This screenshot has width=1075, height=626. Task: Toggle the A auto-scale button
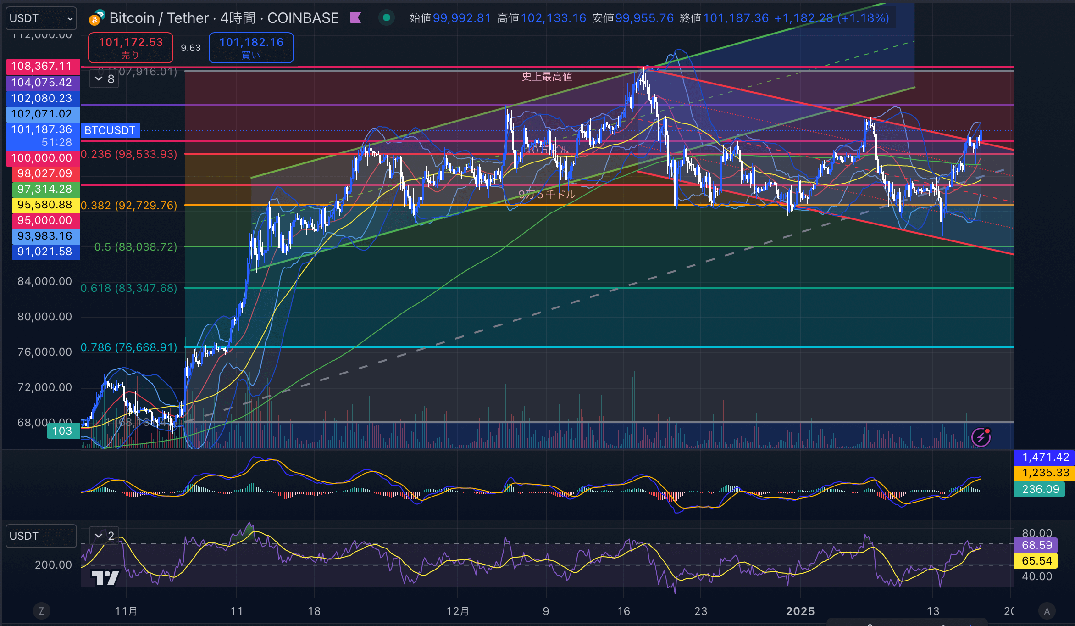point(1047,611)
